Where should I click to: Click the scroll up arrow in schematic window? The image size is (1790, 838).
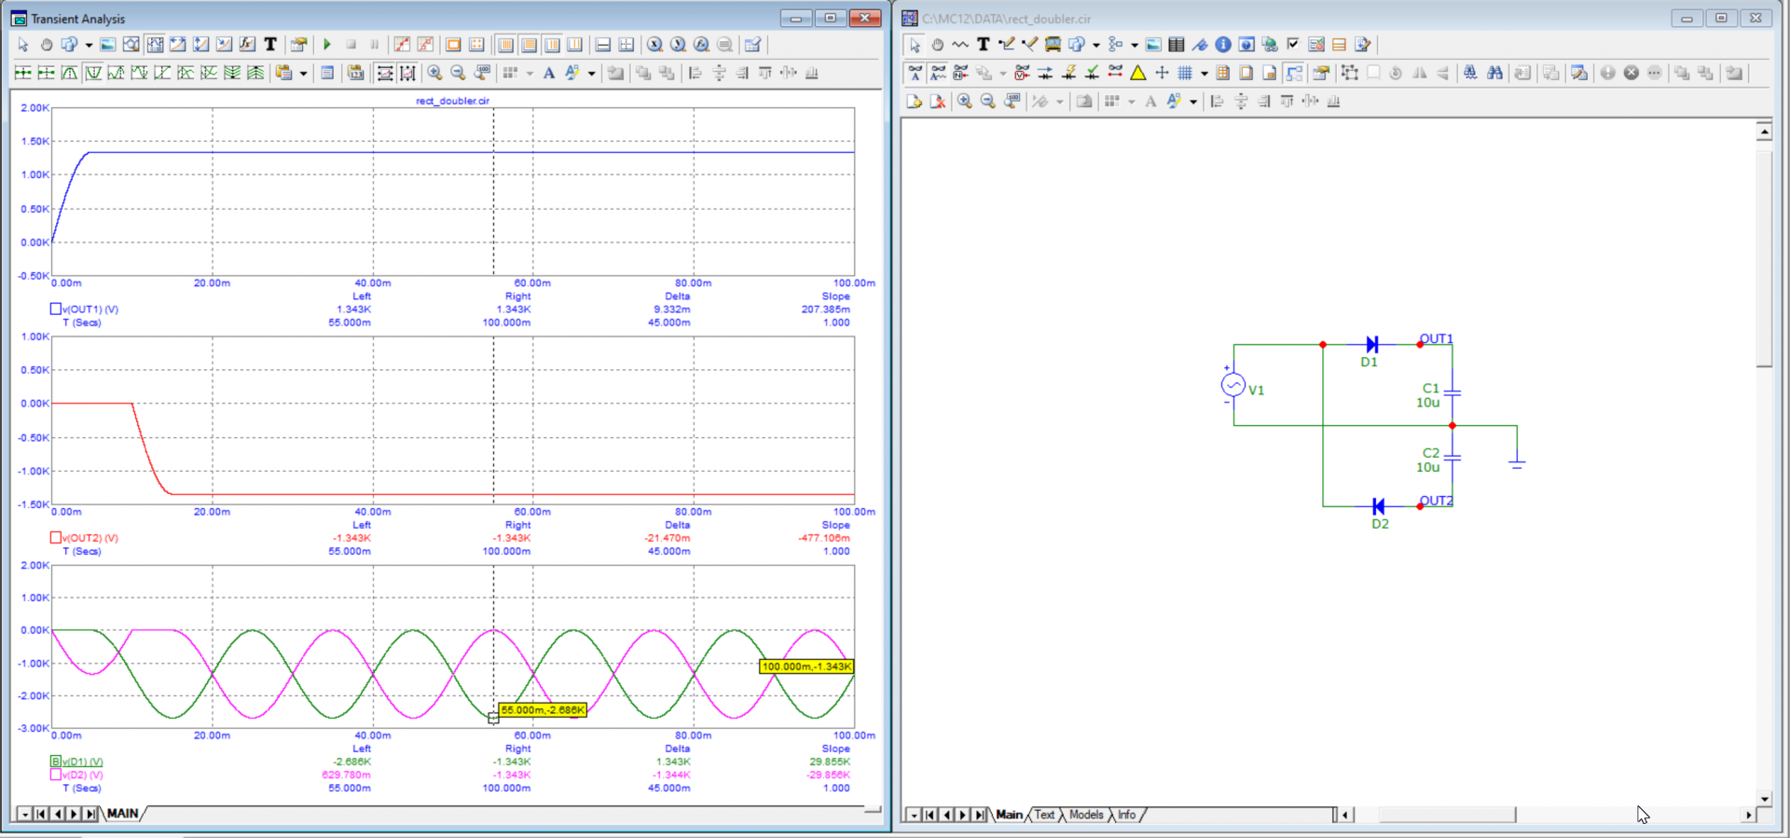tap(1764, 131)
